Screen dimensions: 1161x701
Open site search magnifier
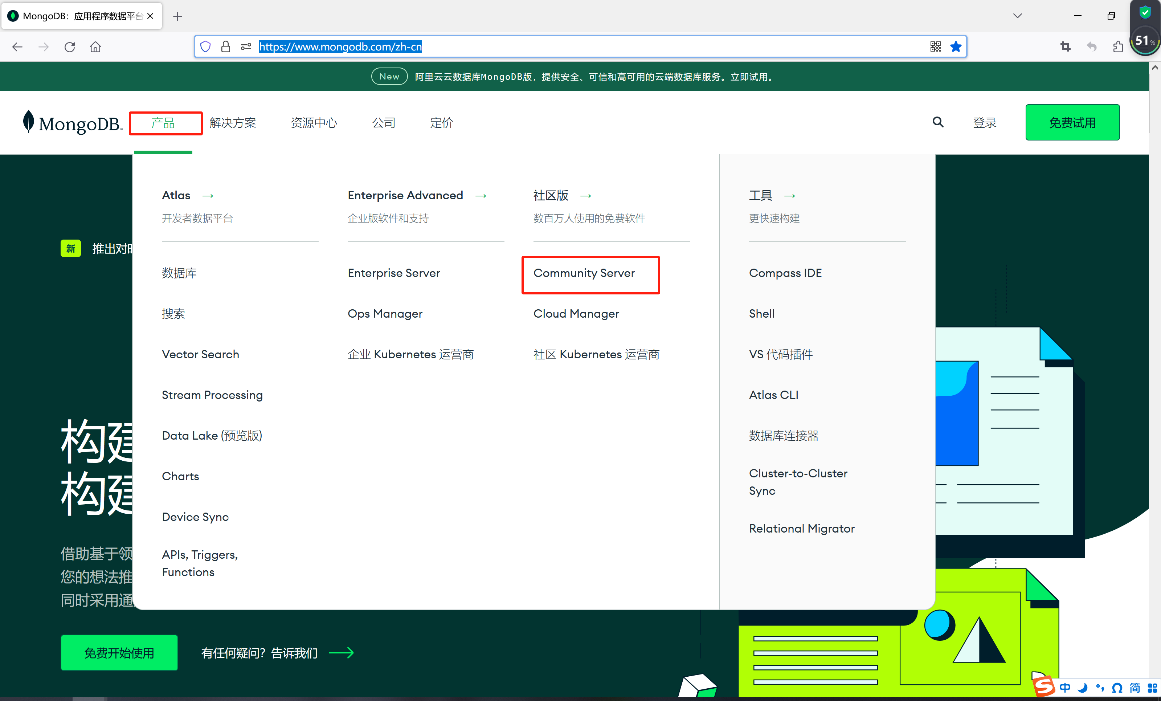[938, 122]
